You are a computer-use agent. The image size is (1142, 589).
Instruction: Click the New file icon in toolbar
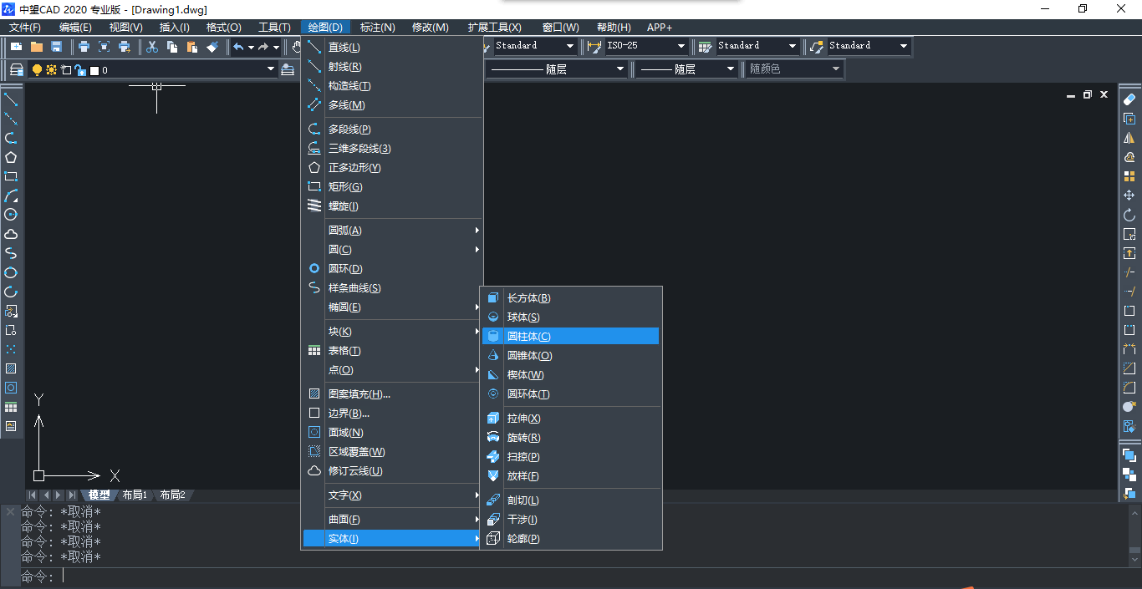point(16,47)
